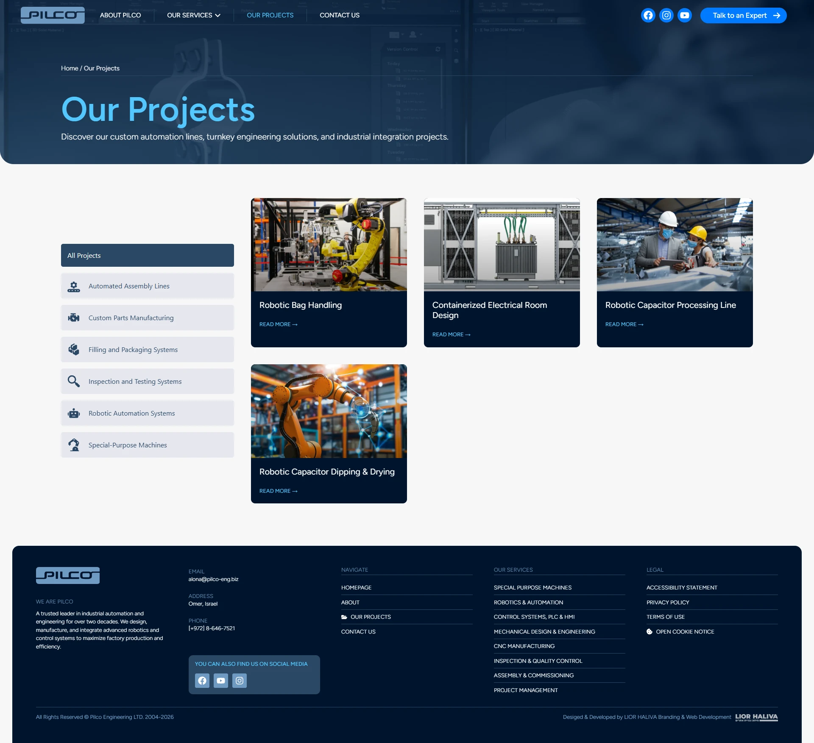Click the magnifier icon for Inspection and Testing
Viewport: 814px width, 743px height.
(74, 381)
